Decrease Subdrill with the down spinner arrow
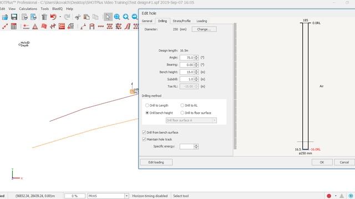The height and width of the screenshot is (199, 355). 196,81
